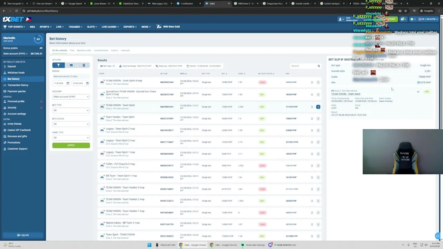Image resolution: width=443 pixels, height=249 pixels.
Task: Select the envelope action icon button
Action: tap(71, 65)
